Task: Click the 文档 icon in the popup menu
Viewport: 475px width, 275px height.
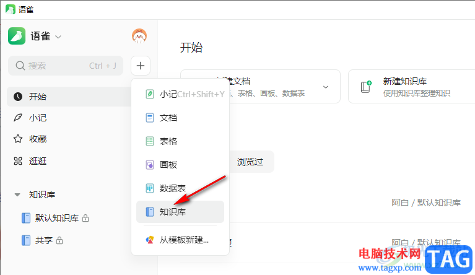Action: coord(150,118)
